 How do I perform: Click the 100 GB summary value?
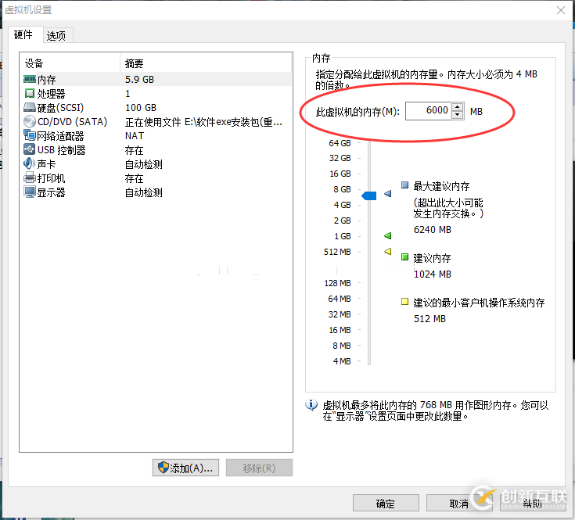[141, 107]
